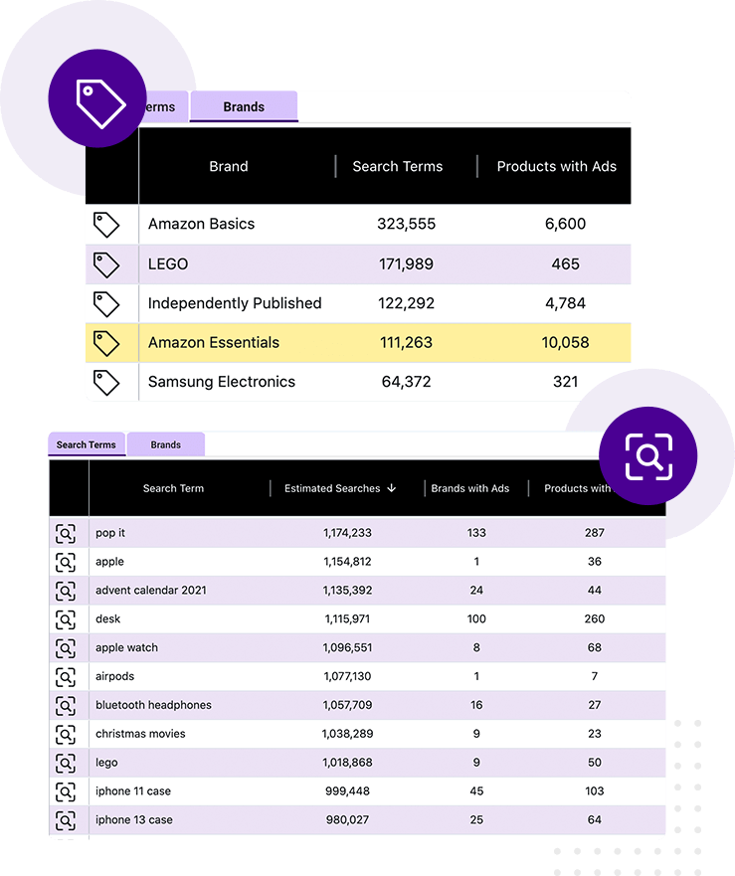The image size is (735, 876).
Task: Click the search icon beside apple watch
Action: (x=66, y=648)
